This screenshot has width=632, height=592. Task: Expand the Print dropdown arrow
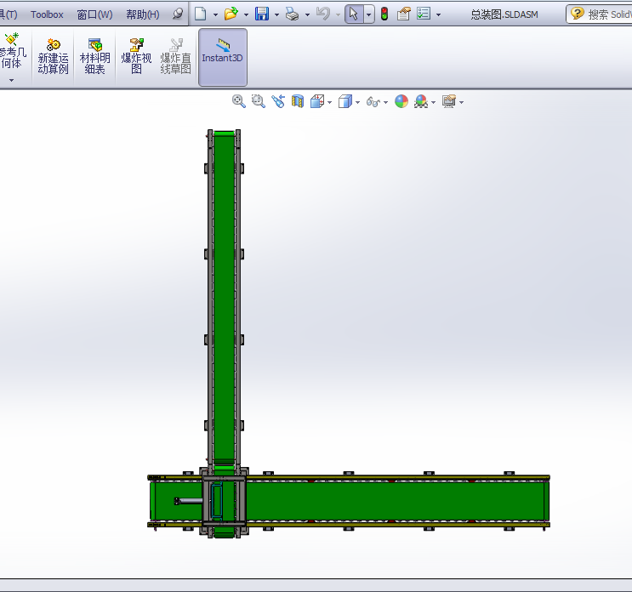click(x=307, y=15)
